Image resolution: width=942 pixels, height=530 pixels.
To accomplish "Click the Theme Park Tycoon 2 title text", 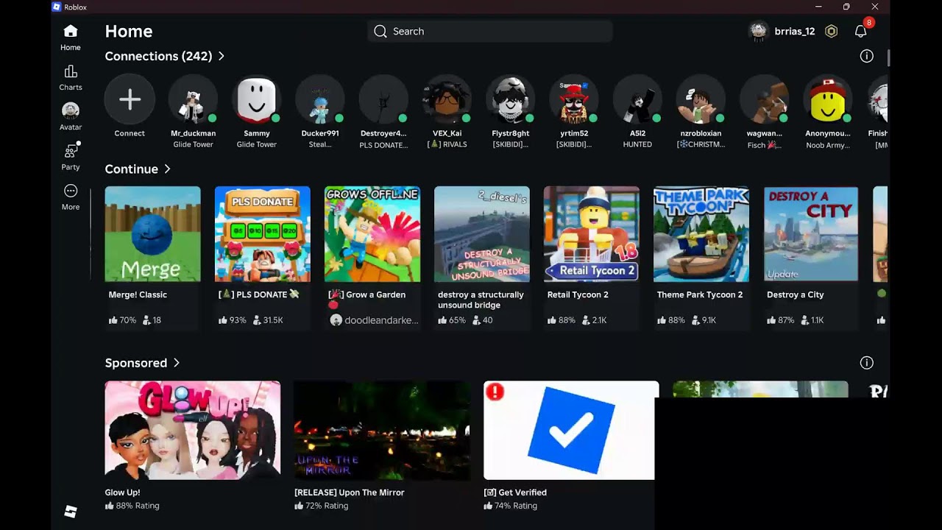I will coord(700,294).
